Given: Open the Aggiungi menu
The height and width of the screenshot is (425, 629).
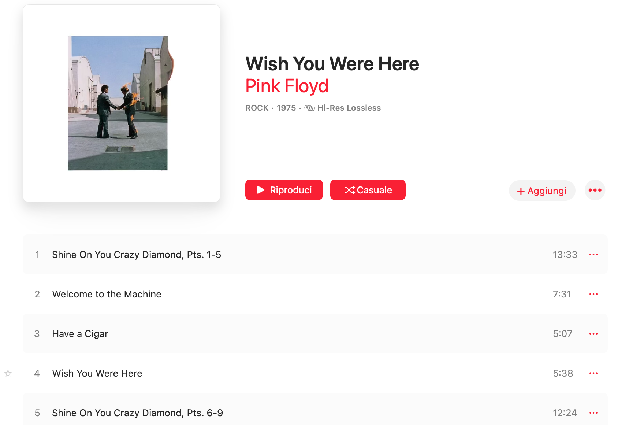Looking at the screenshot, I should point(542,191).
